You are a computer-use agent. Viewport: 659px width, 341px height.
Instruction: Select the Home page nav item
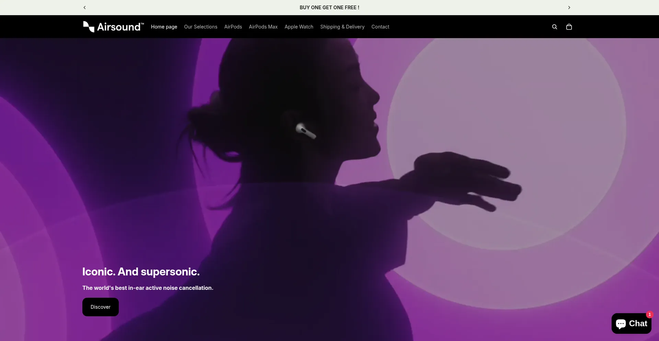[x=164, y=27]
